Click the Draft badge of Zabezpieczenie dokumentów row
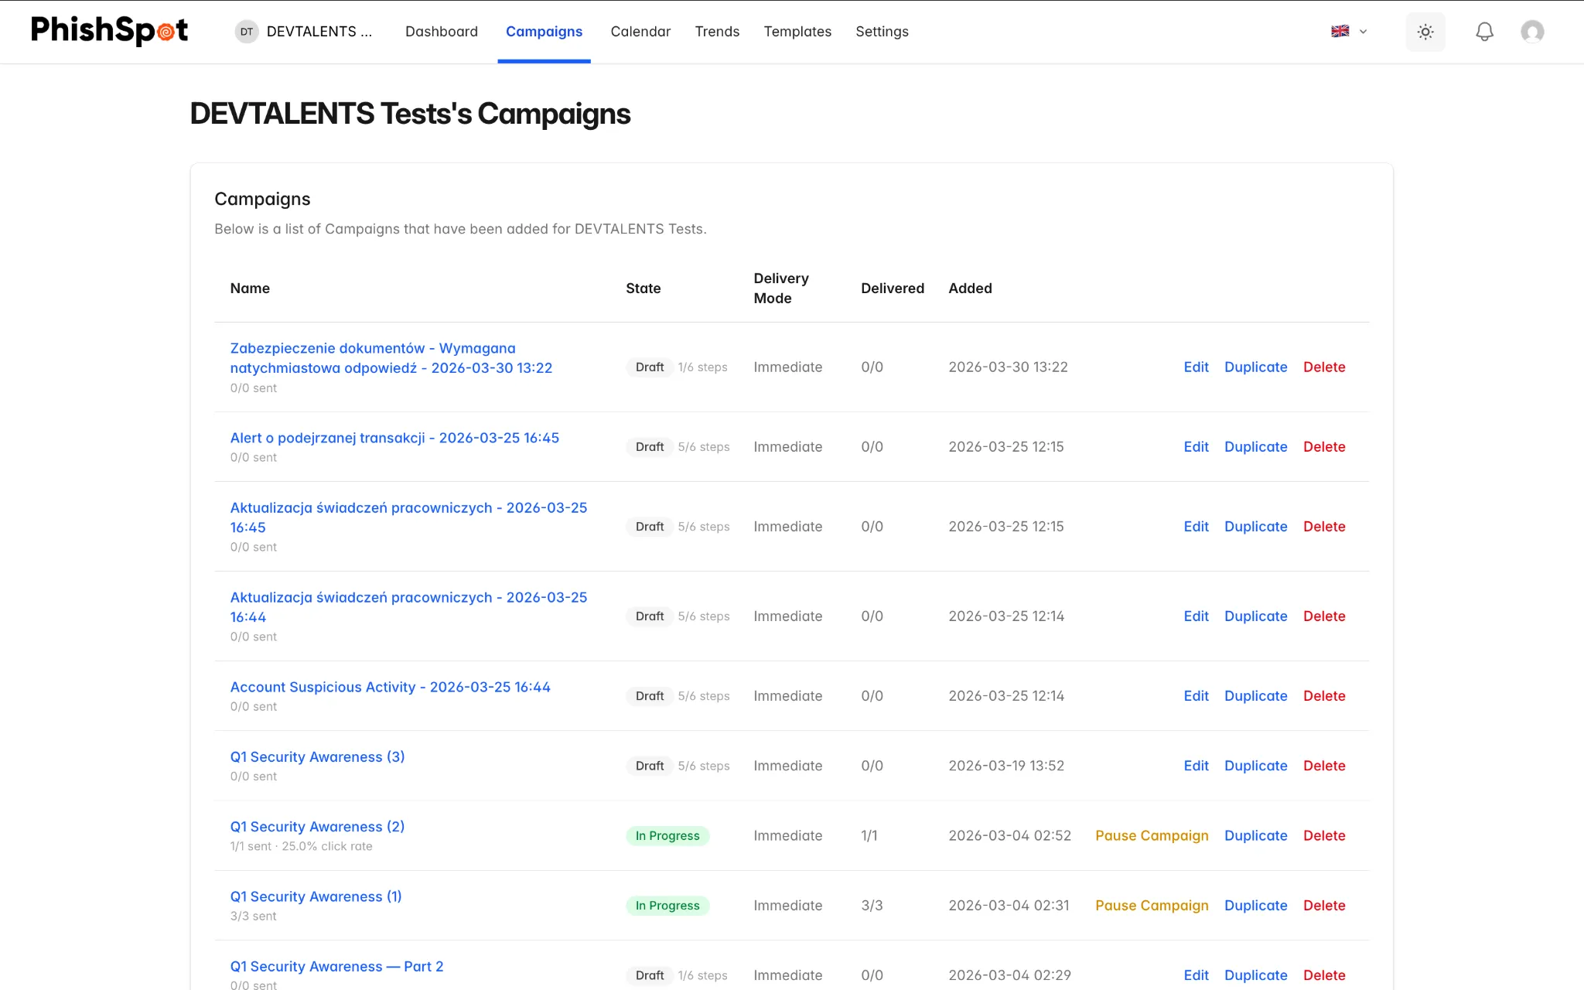 click(x=650, y=367)
